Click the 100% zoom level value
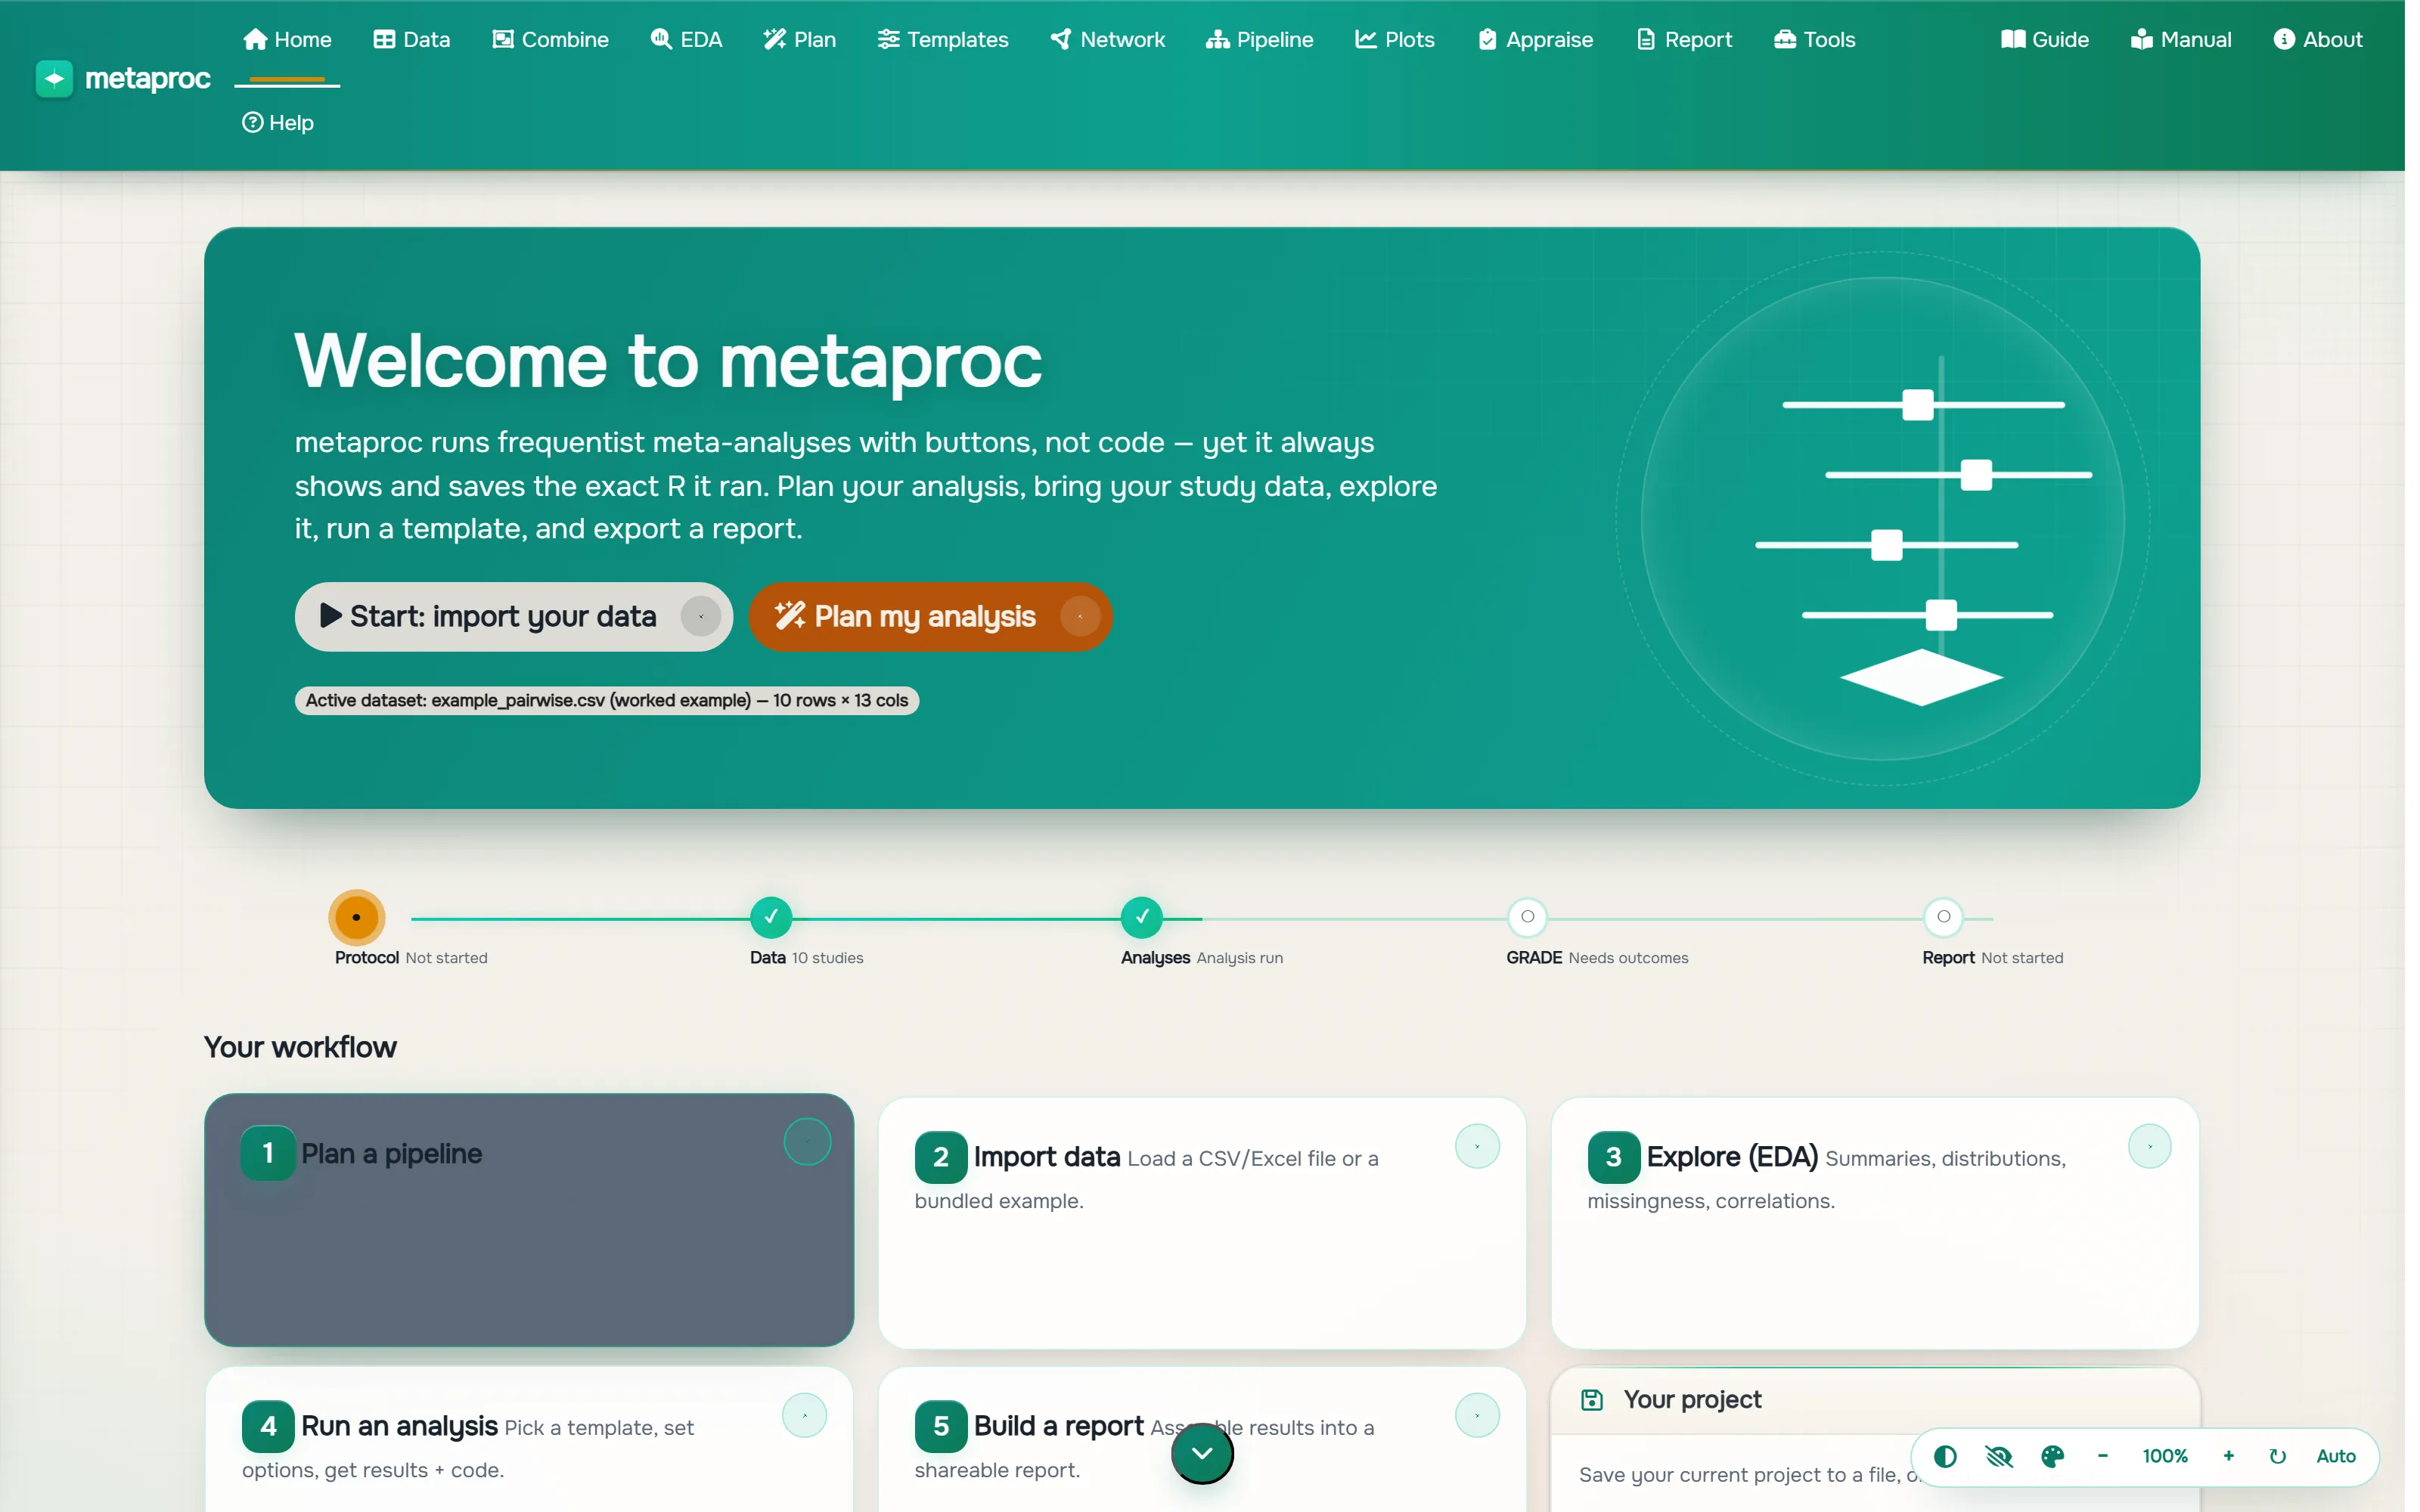The height and width of the screenshot is (1512, 2420). pos(2165,1456)
